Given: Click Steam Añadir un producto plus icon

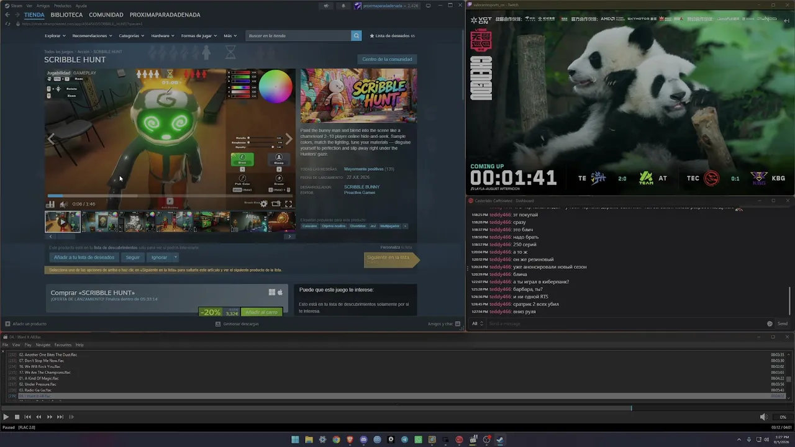Looking at the screenshot, I should (x=7, y=324).
